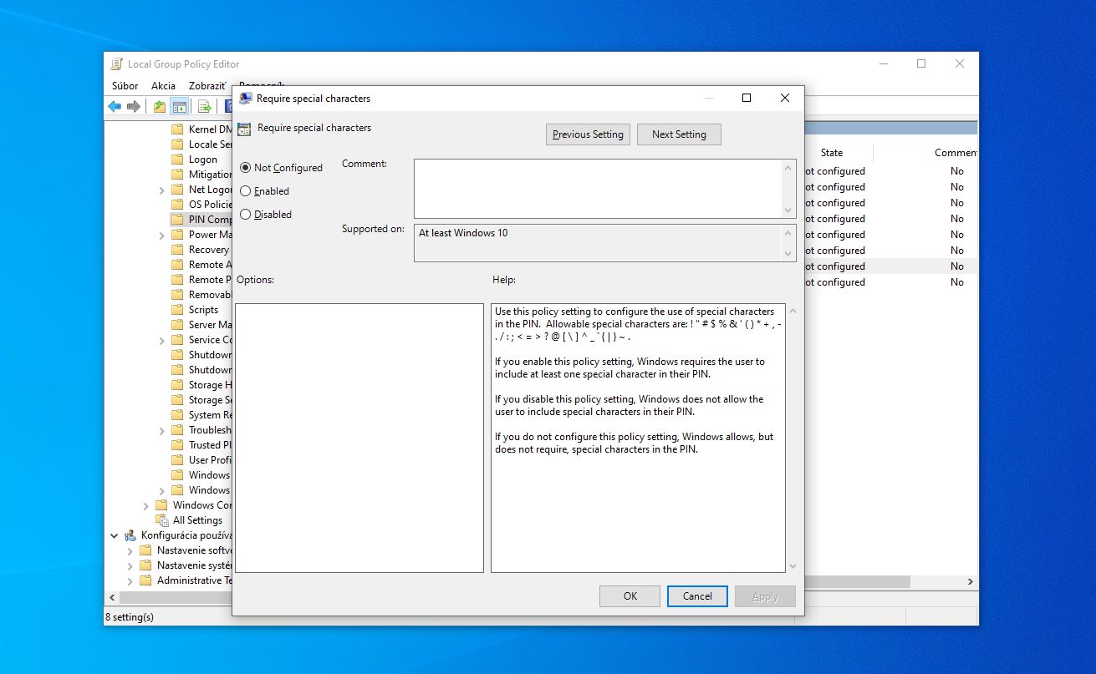1096x674 pixels.
Task: Click the Trusted Pl folder icon
Action: (x=176, y=445)
